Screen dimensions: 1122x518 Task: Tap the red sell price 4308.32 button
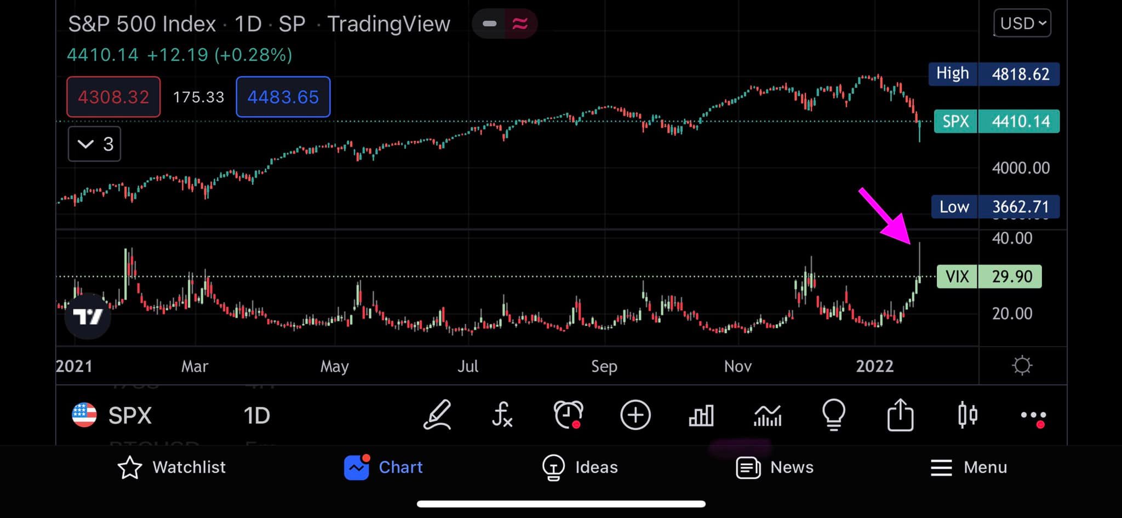click(113, 97)
